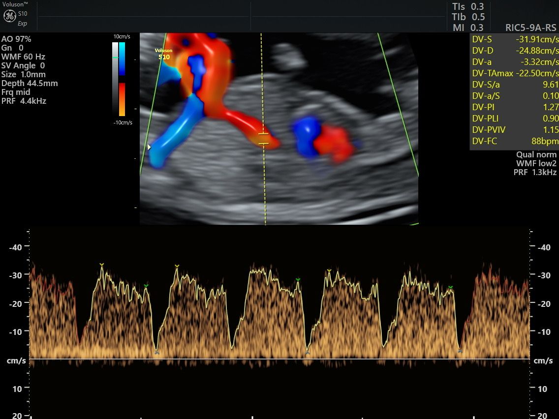Select the last green D-peak marker on waveform
Image resolution: width=559 pixels, height=419 pixels.
coord(450,288)
